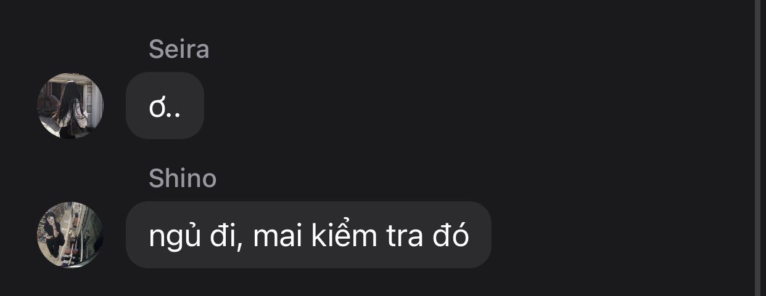Image resolution: width=766 pixels, height=296 pixels.
Task: Tap the avatar showing a person crouching
Action: (70, 234)
